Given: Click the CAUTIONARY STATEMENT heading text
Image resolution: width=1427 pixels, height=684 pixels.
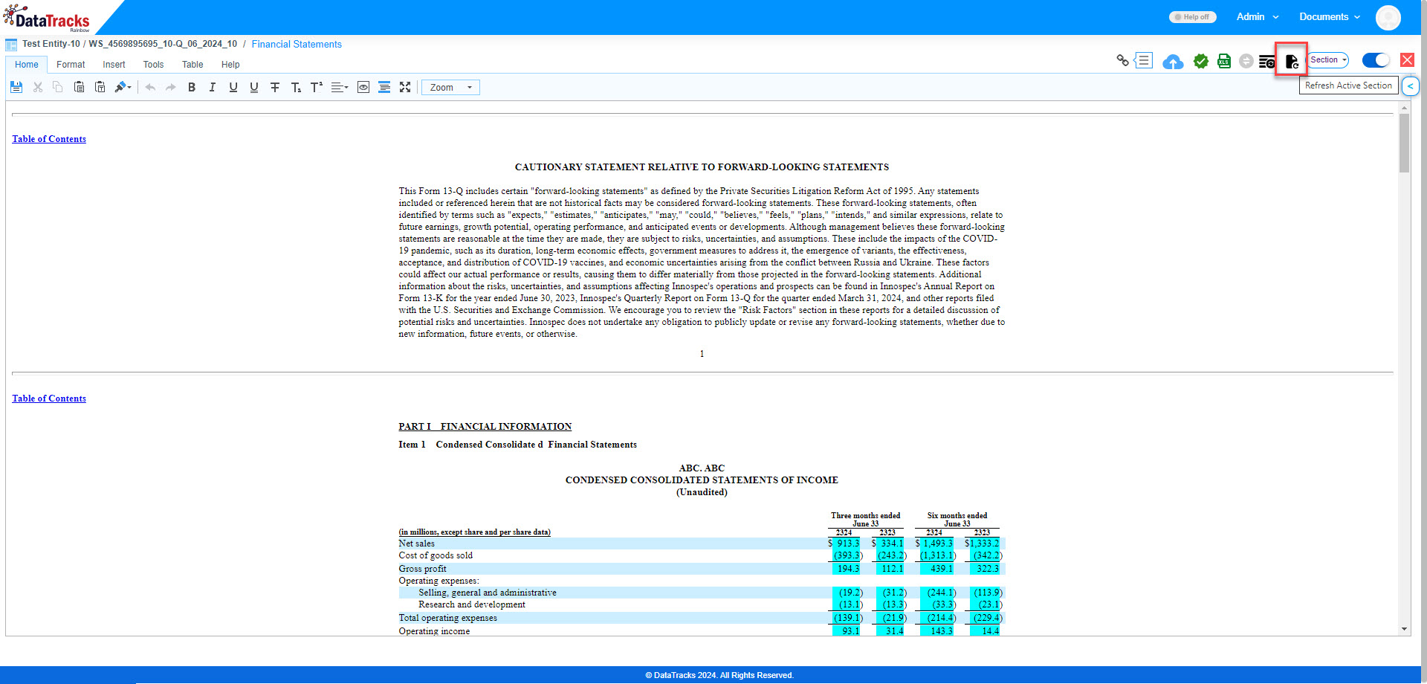Looking at the screenshot, I should (702, 167).
